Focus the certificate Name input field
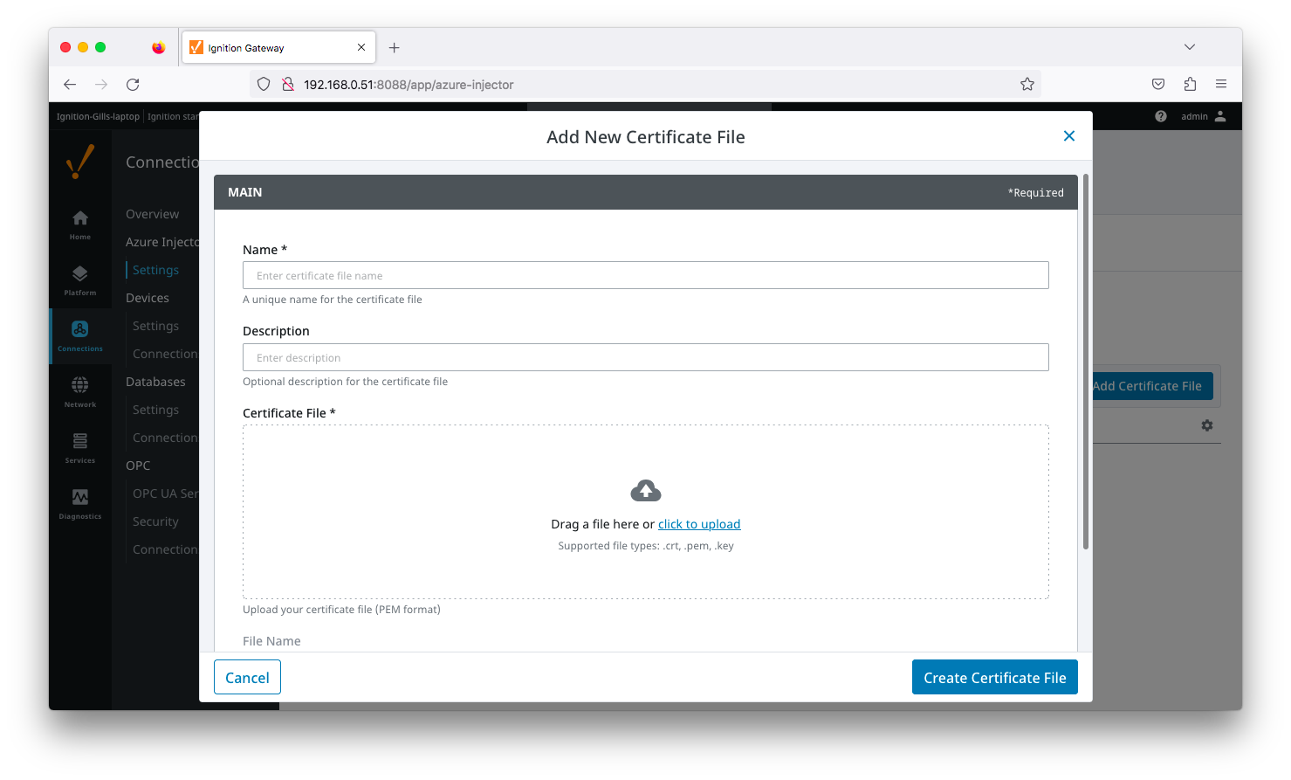Screen dimensions: 1291x780 pos(645,276)
